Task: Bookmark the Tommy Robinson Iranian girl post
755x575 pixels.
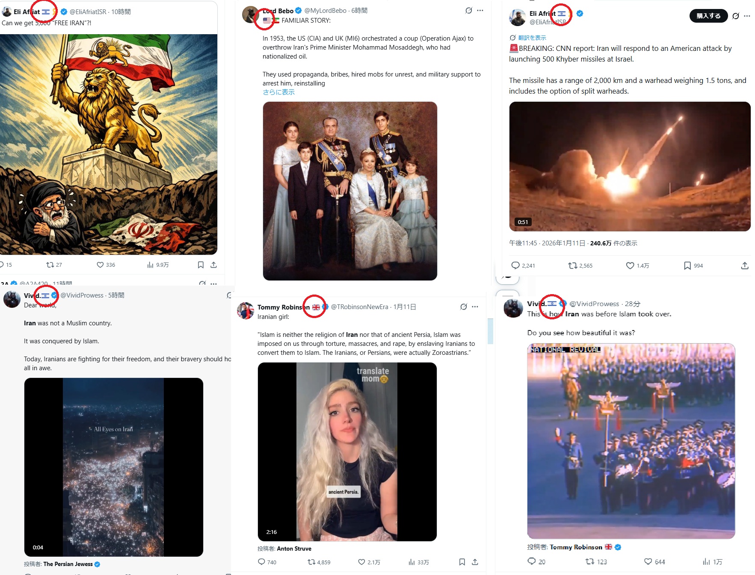Action: 462,562
